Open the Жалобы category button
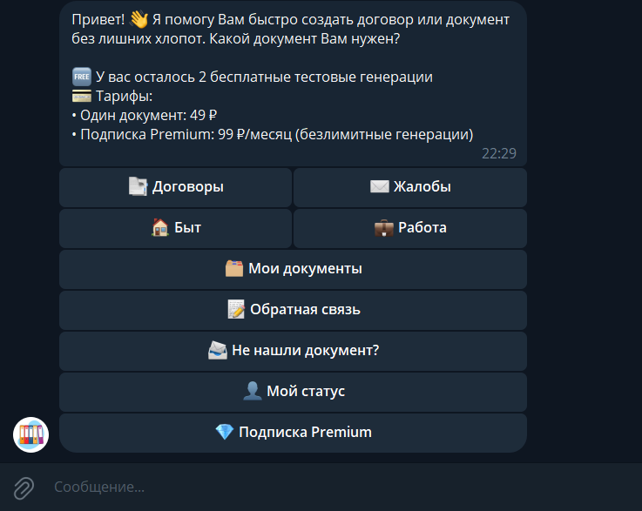642x511 pixels. pos(410,186)
